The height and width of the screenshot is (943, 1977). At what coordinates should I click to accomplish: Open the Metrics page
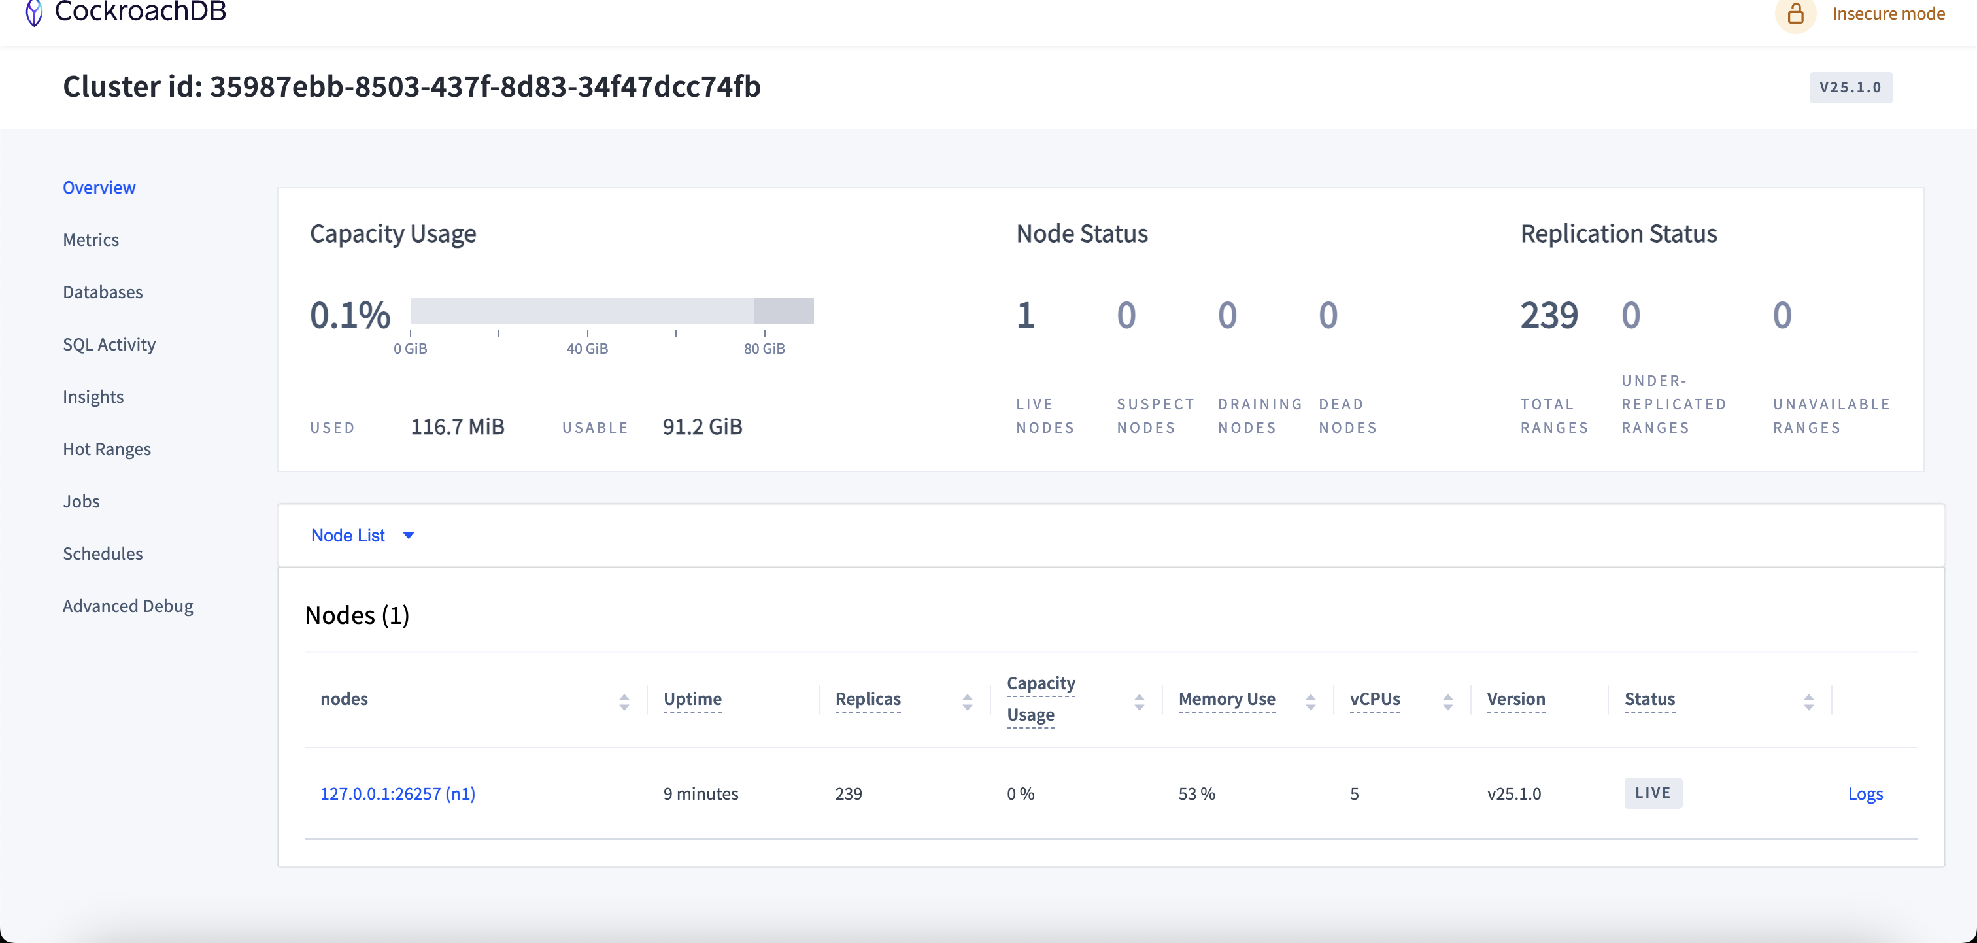(x=91, y=239)
